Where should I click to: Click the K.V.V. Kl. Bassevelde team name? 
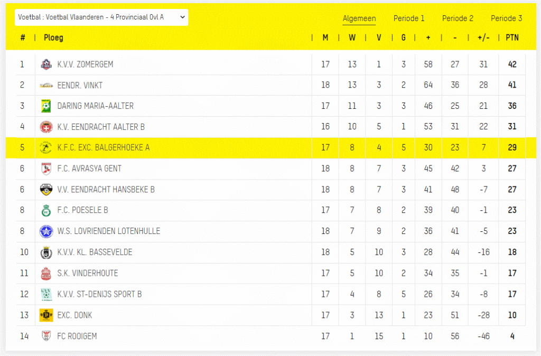95,252
